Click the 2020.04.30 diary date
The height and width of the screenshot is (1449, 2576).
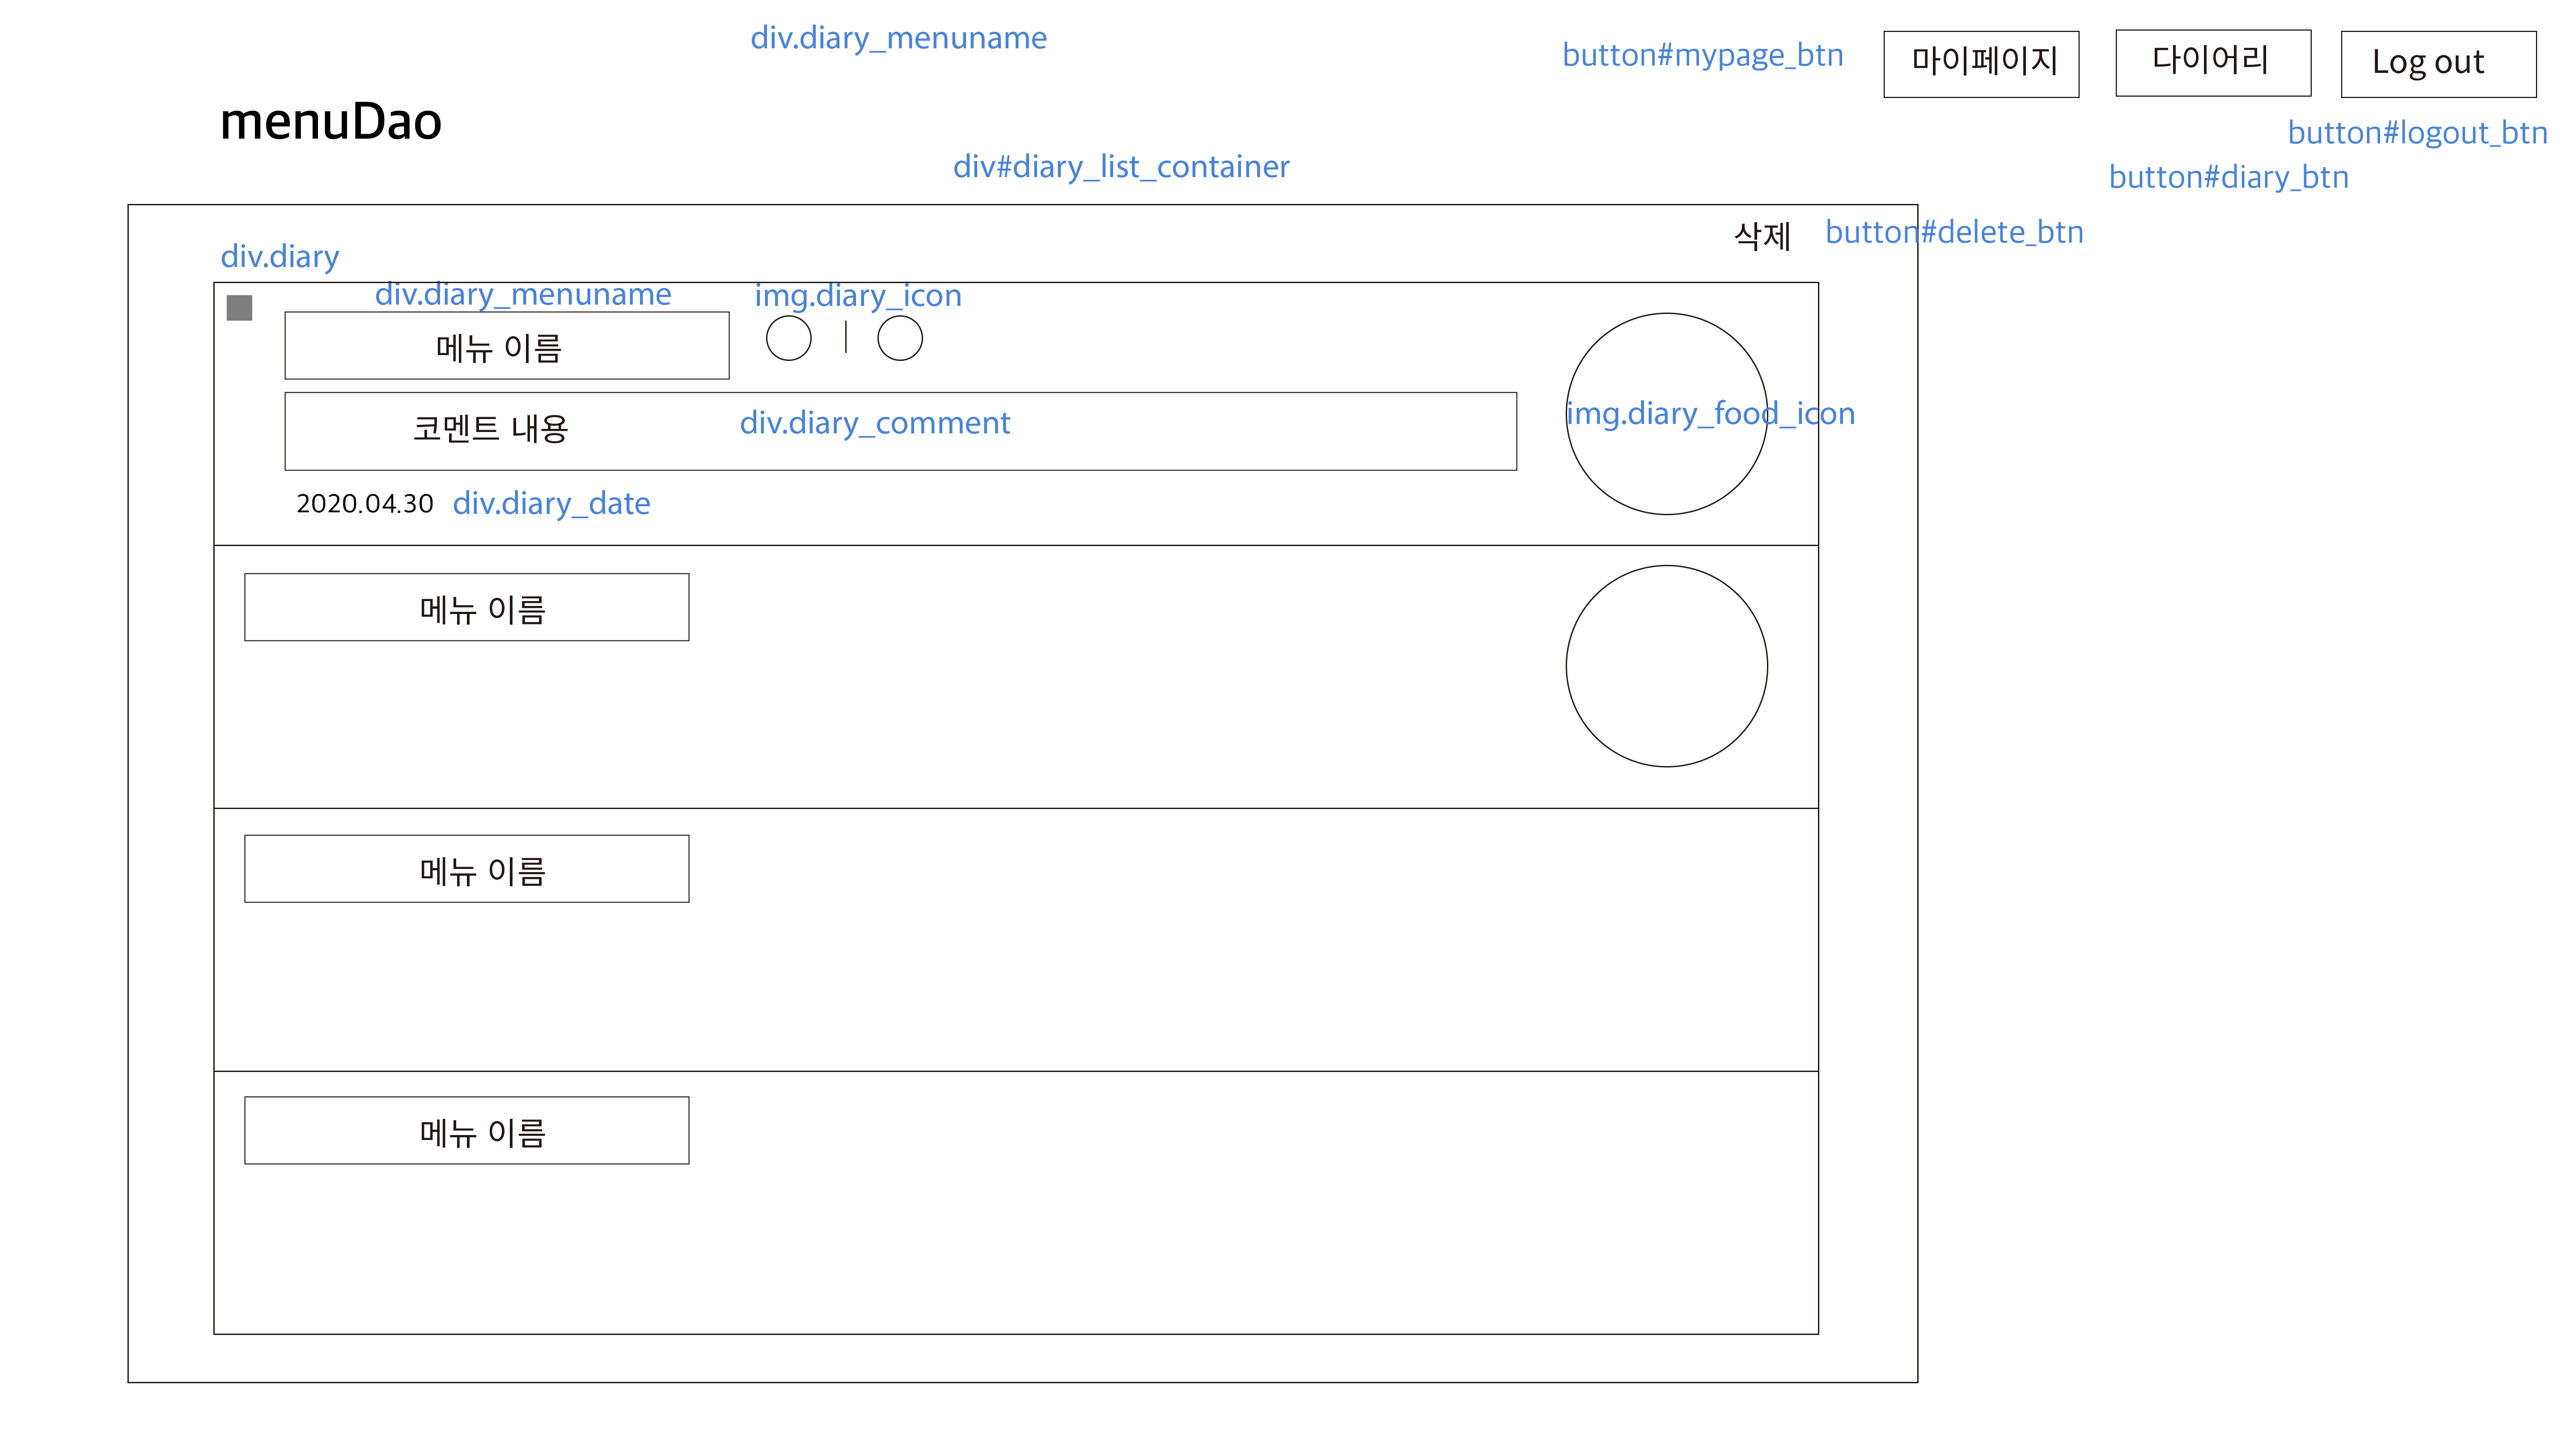[x=364, y=503]
